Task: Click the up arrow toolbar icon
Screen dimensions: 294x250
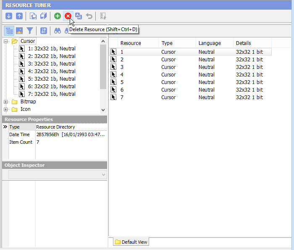Action: point(19,16)
